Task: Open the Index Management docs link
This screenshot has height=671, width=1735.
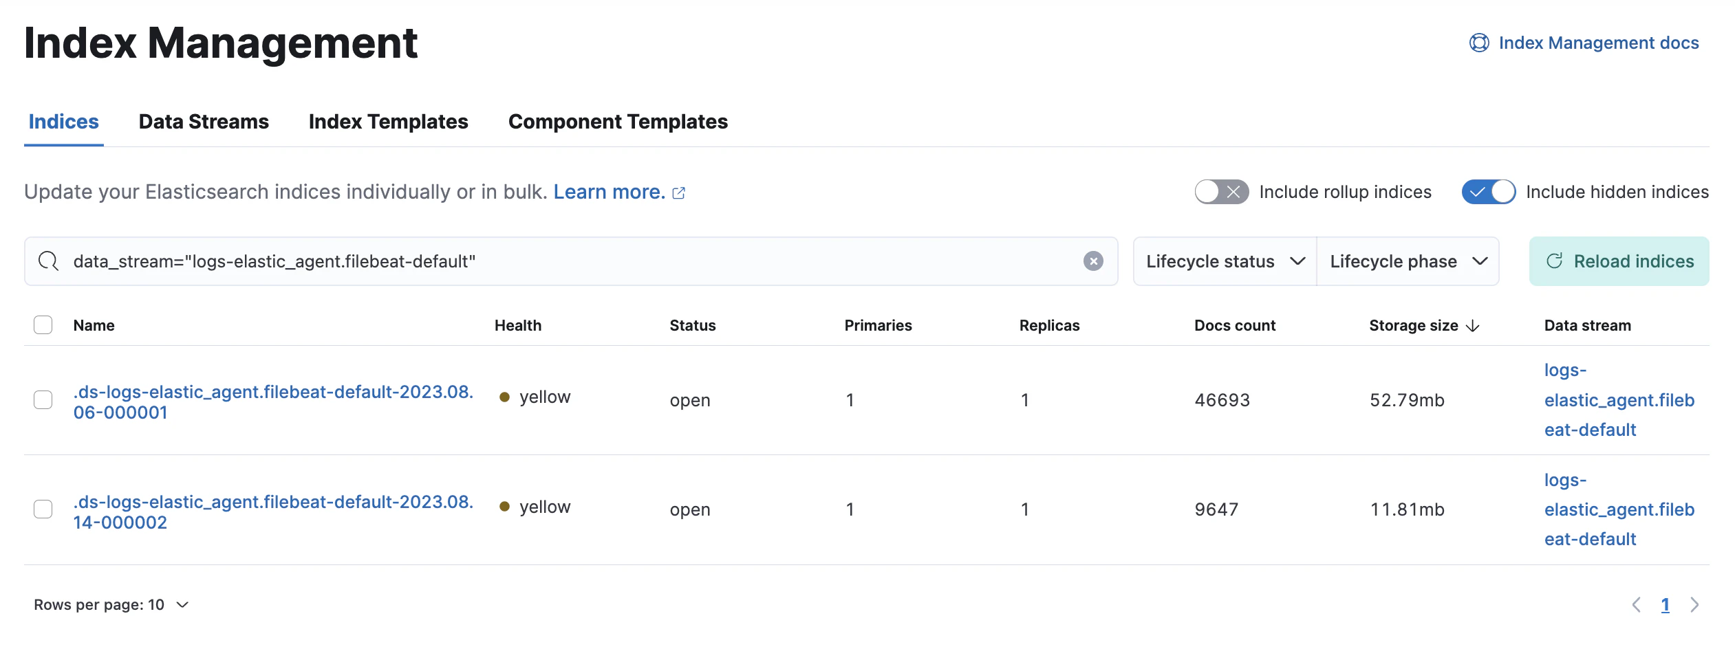Action: [1599, 43]
